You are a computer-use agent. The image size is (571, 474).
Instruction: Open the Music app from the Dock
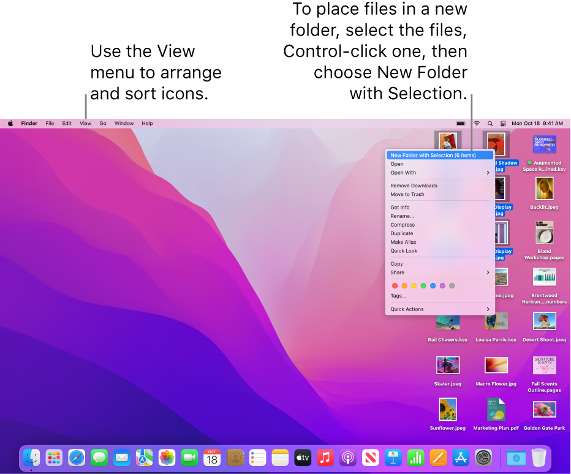point(325,457)
